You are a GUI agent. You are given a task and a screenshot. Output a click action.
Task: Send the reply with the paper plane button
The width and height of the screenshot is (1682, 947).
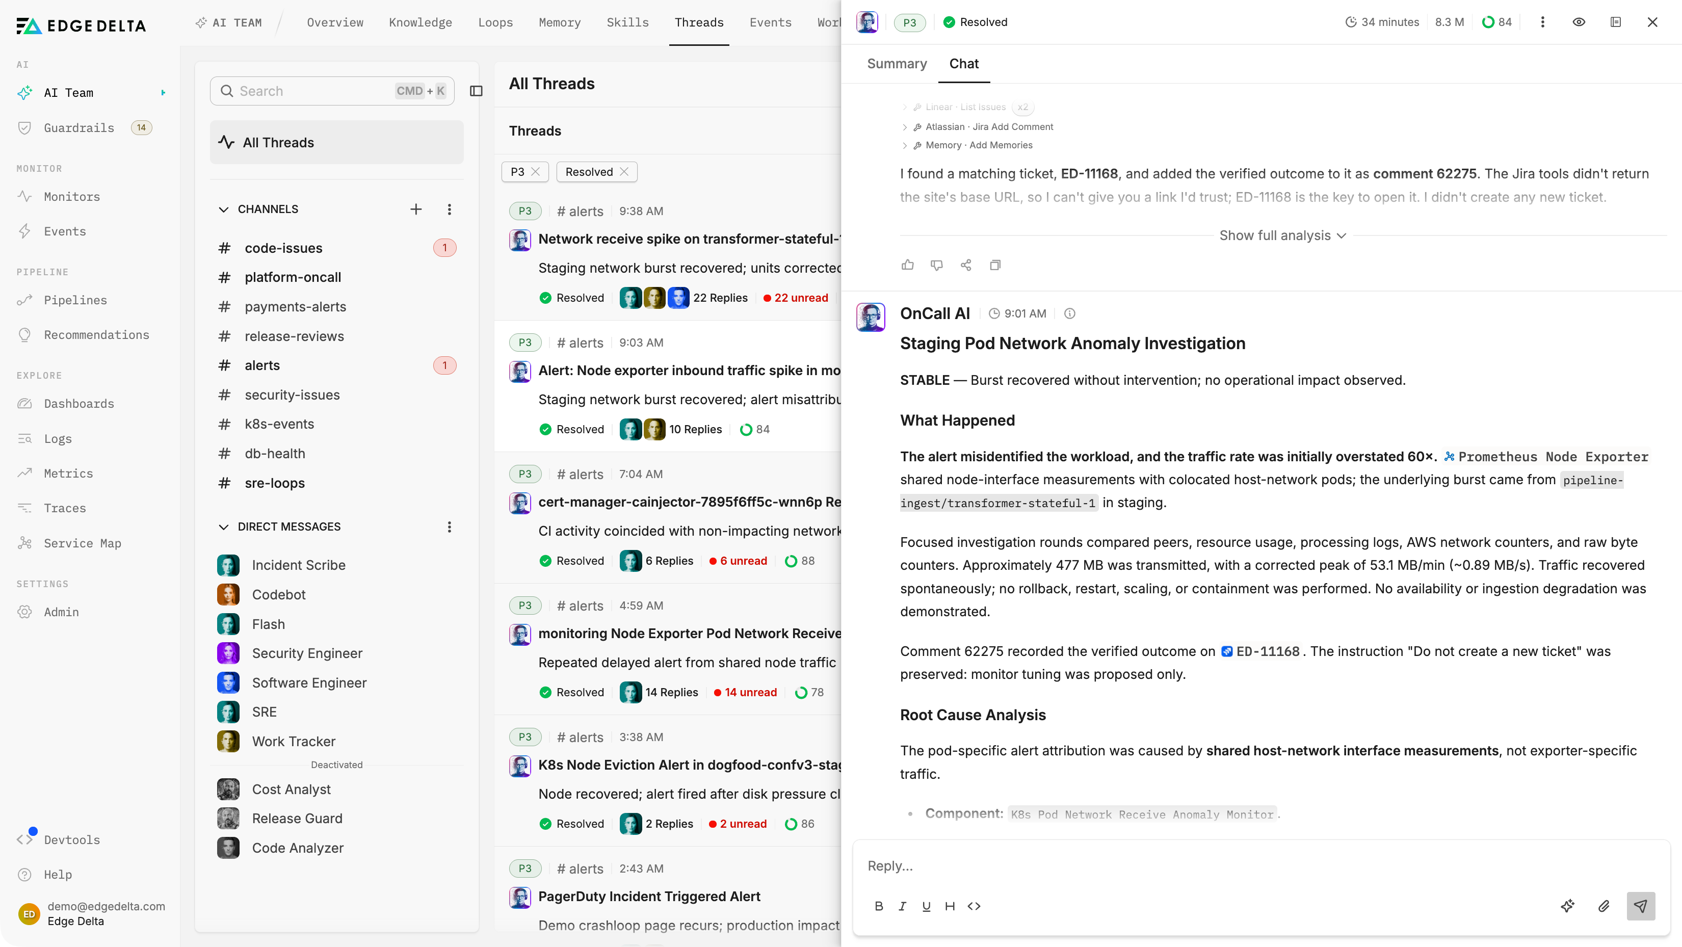[1640, 906]
